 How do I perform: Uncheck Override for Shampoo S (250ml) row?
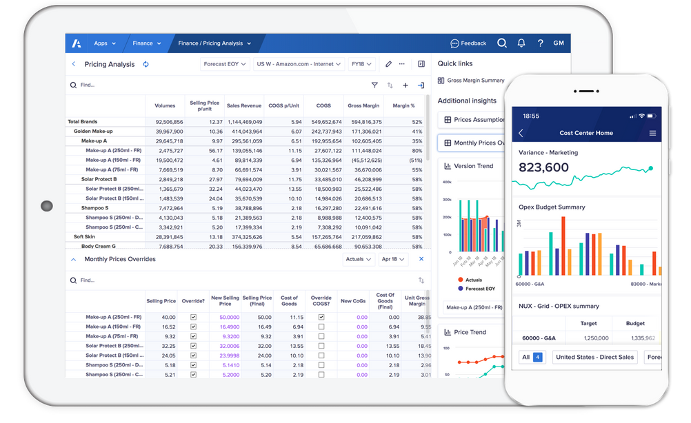193,364
